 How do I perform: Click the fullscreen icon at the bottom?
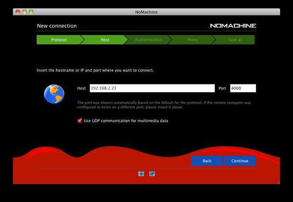[x=141, y=174]
